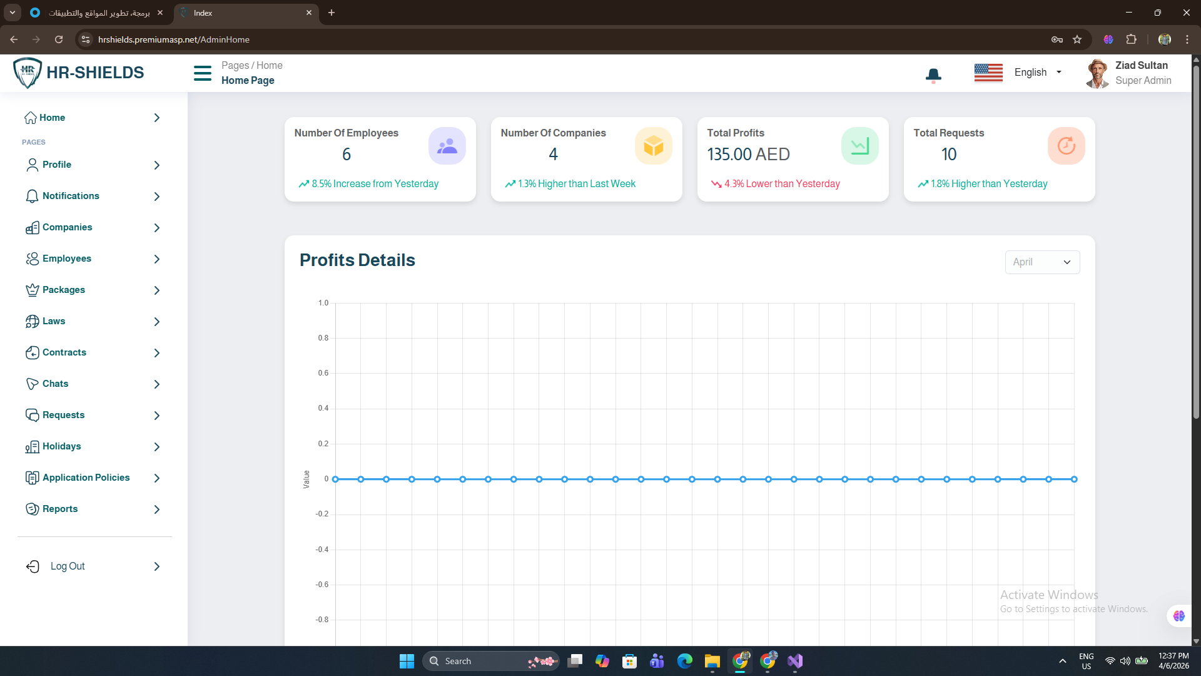Click the Number Of Employees people icon
Screen dimensions: 1201x676
point(447,146)
